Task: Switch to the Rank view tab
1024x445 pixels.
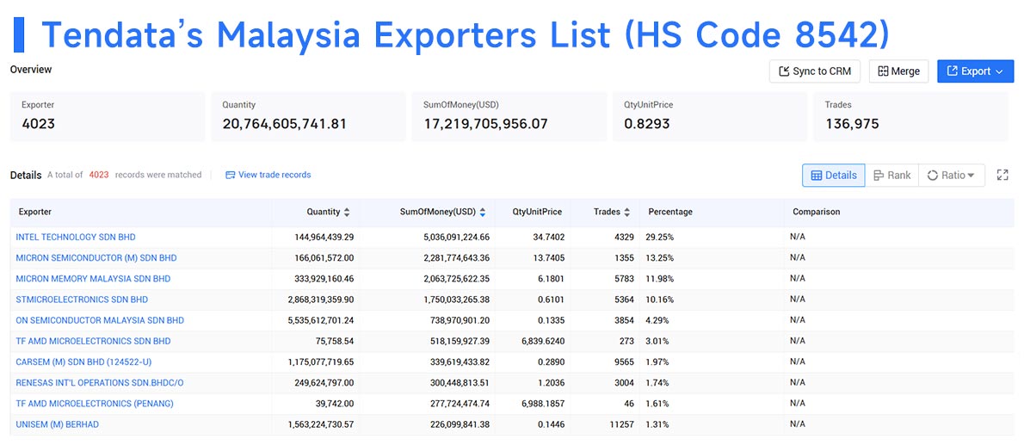Action: (x=891, y=175)
